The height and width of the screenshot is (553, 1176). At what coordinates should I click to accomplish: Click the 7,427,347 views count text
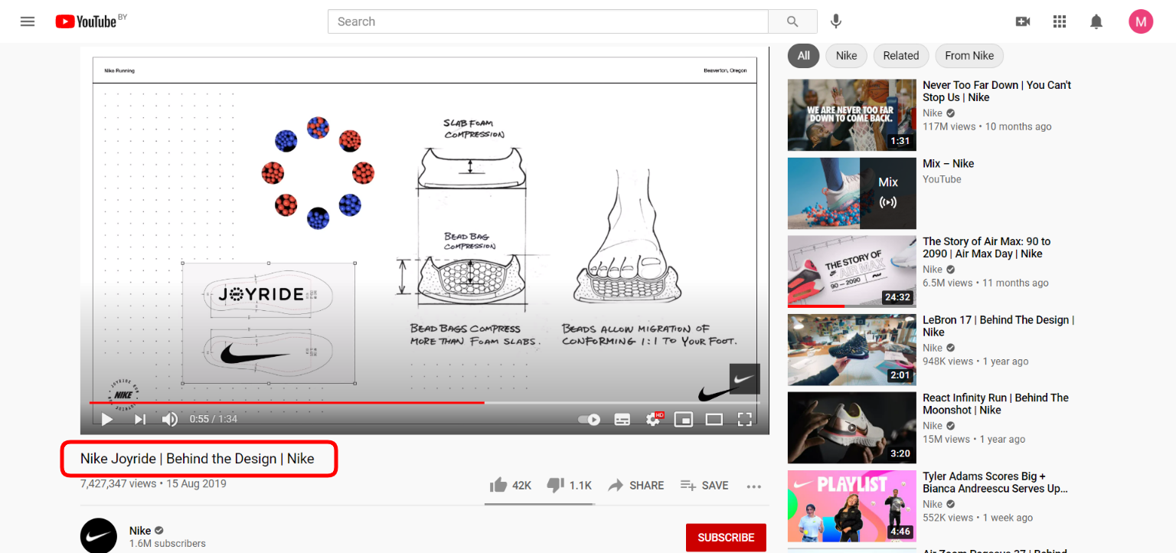118,483
